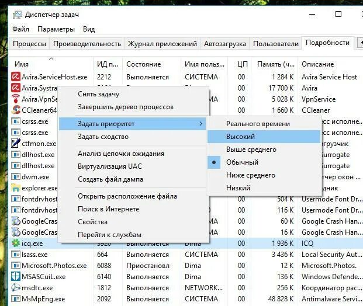Screen dimensions: 363x306
Task: Click the Local Security Aut... description
Action: click(x=331, y=255)
